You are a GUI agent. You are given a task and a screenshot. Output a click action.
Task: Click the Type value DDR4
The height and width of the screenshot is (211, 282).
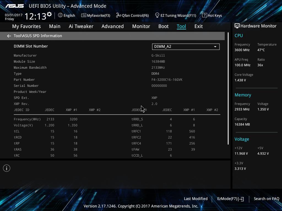pos(155,74)
